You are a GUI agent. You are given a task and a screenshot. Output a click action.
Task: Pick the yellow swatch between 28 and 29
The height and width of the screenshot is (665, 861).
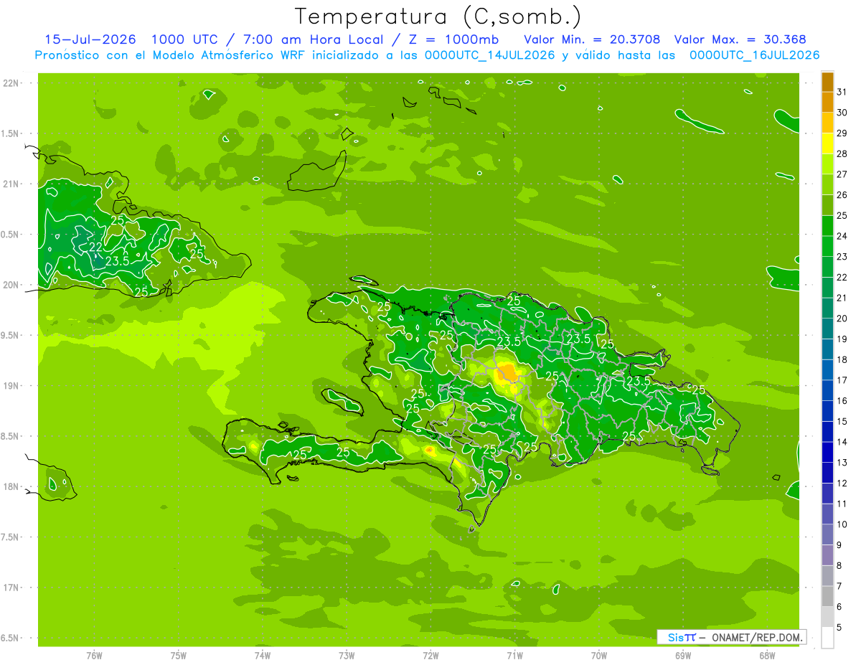tap(827, 143)
